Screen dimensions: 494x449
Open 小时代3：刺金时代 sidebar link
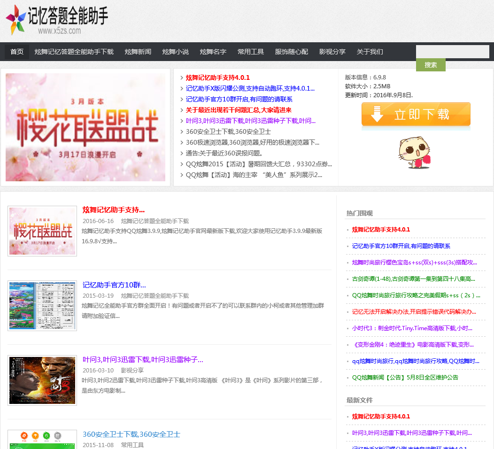(x=412, y=328)
